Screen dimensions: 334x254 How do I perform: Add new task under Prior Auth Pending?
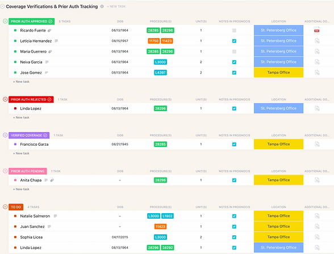click(x=22, y=189)
